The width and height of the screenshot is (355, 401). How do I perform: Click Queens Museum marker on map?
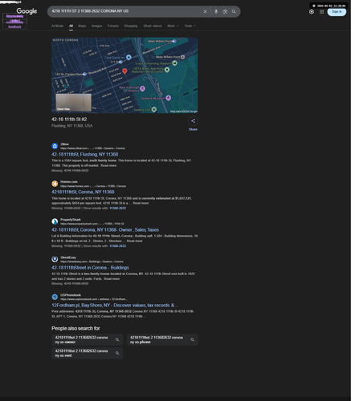point(169,98)
